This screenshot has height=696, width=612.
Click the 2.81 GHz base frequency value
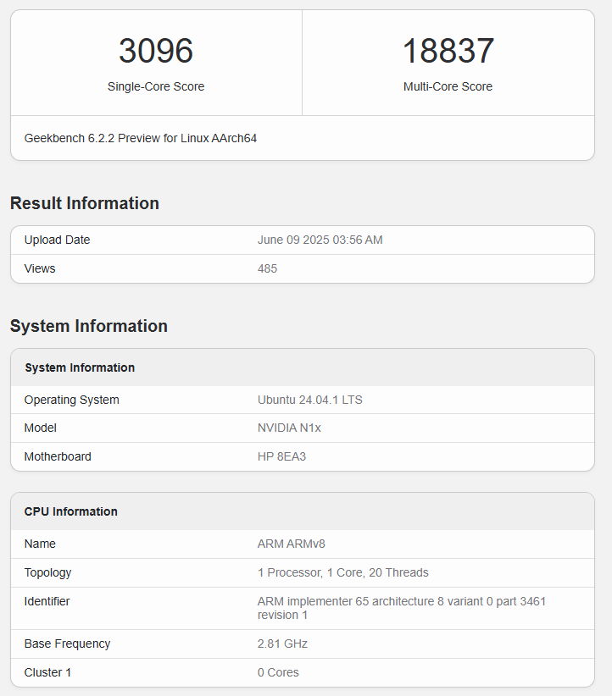point(282,644)
